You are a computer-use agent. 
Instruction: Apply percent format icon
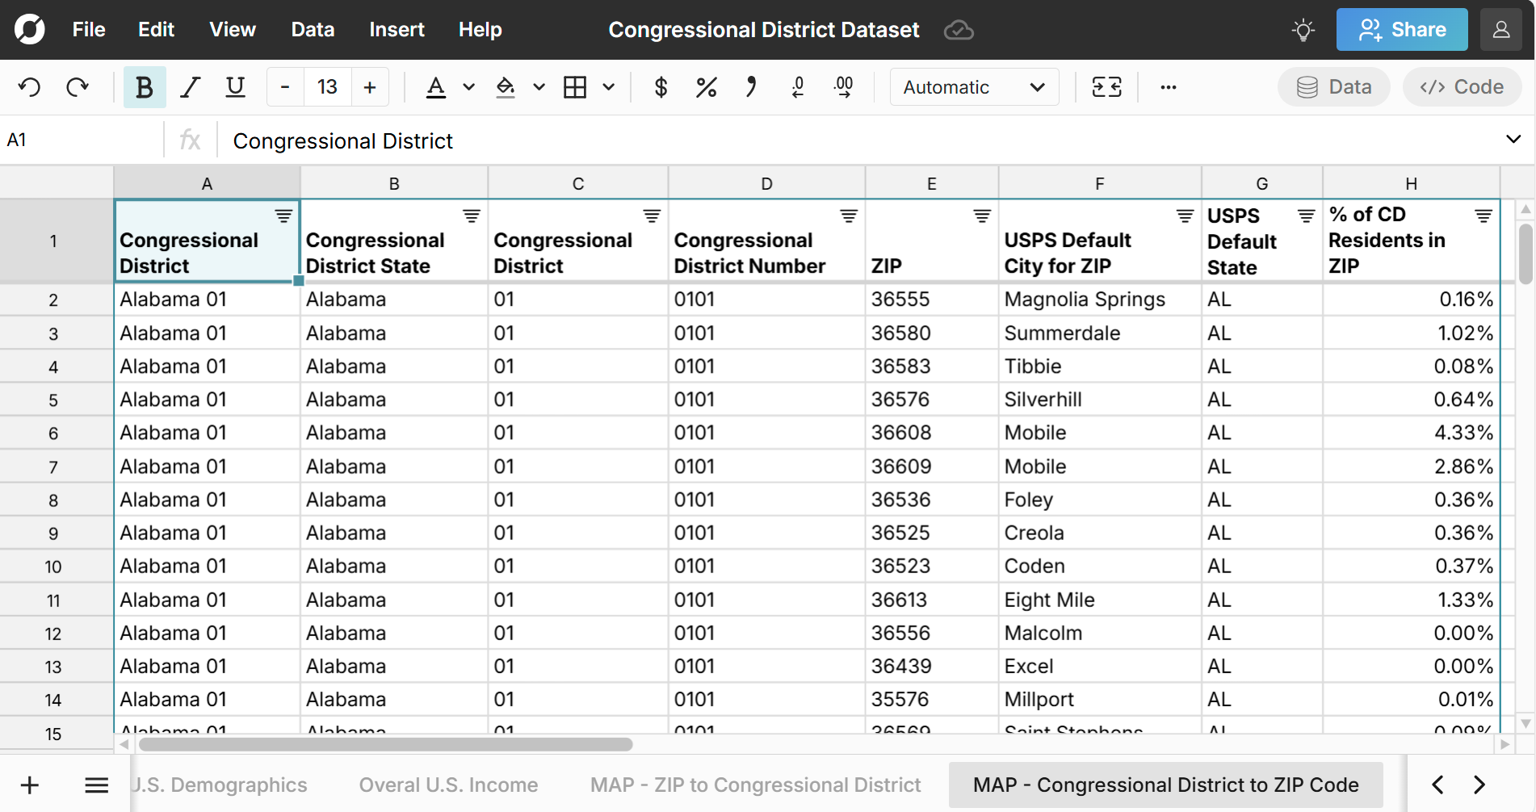[706, 87]
